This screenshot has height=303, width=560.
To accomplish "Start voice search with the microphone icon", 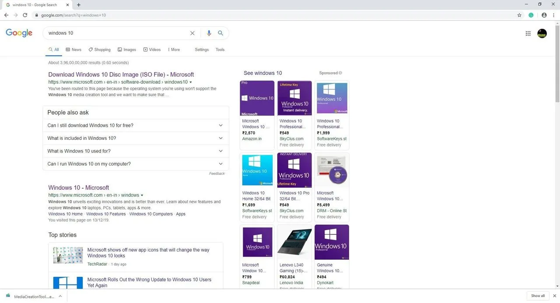I will point(209,33).
